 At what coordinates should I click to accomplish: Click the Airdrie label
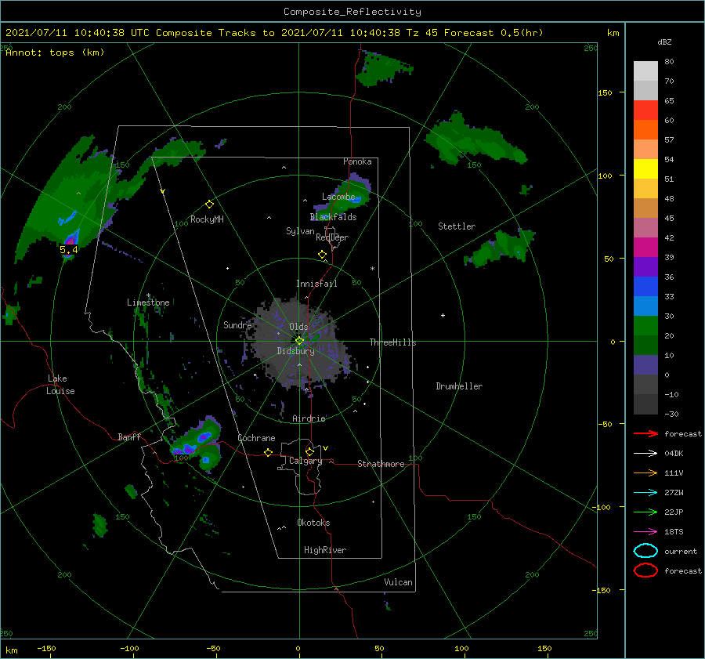[309, 418]
